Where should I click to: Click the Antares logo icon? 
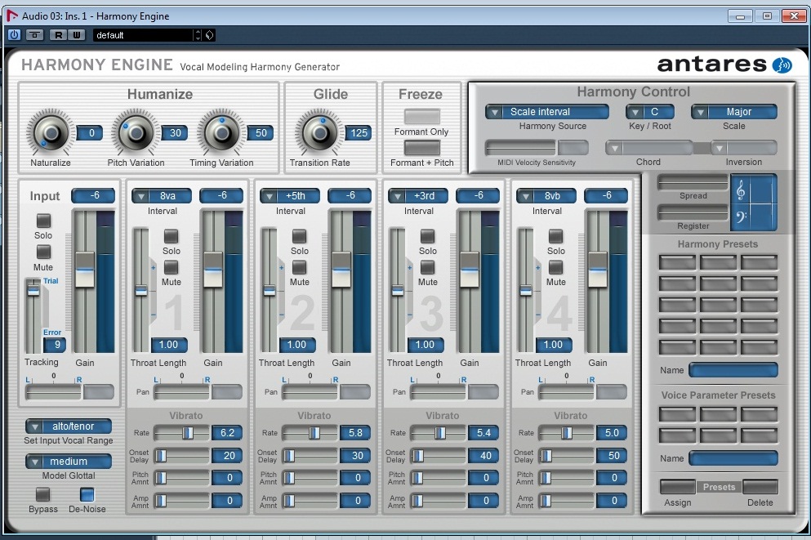[782, 65]
